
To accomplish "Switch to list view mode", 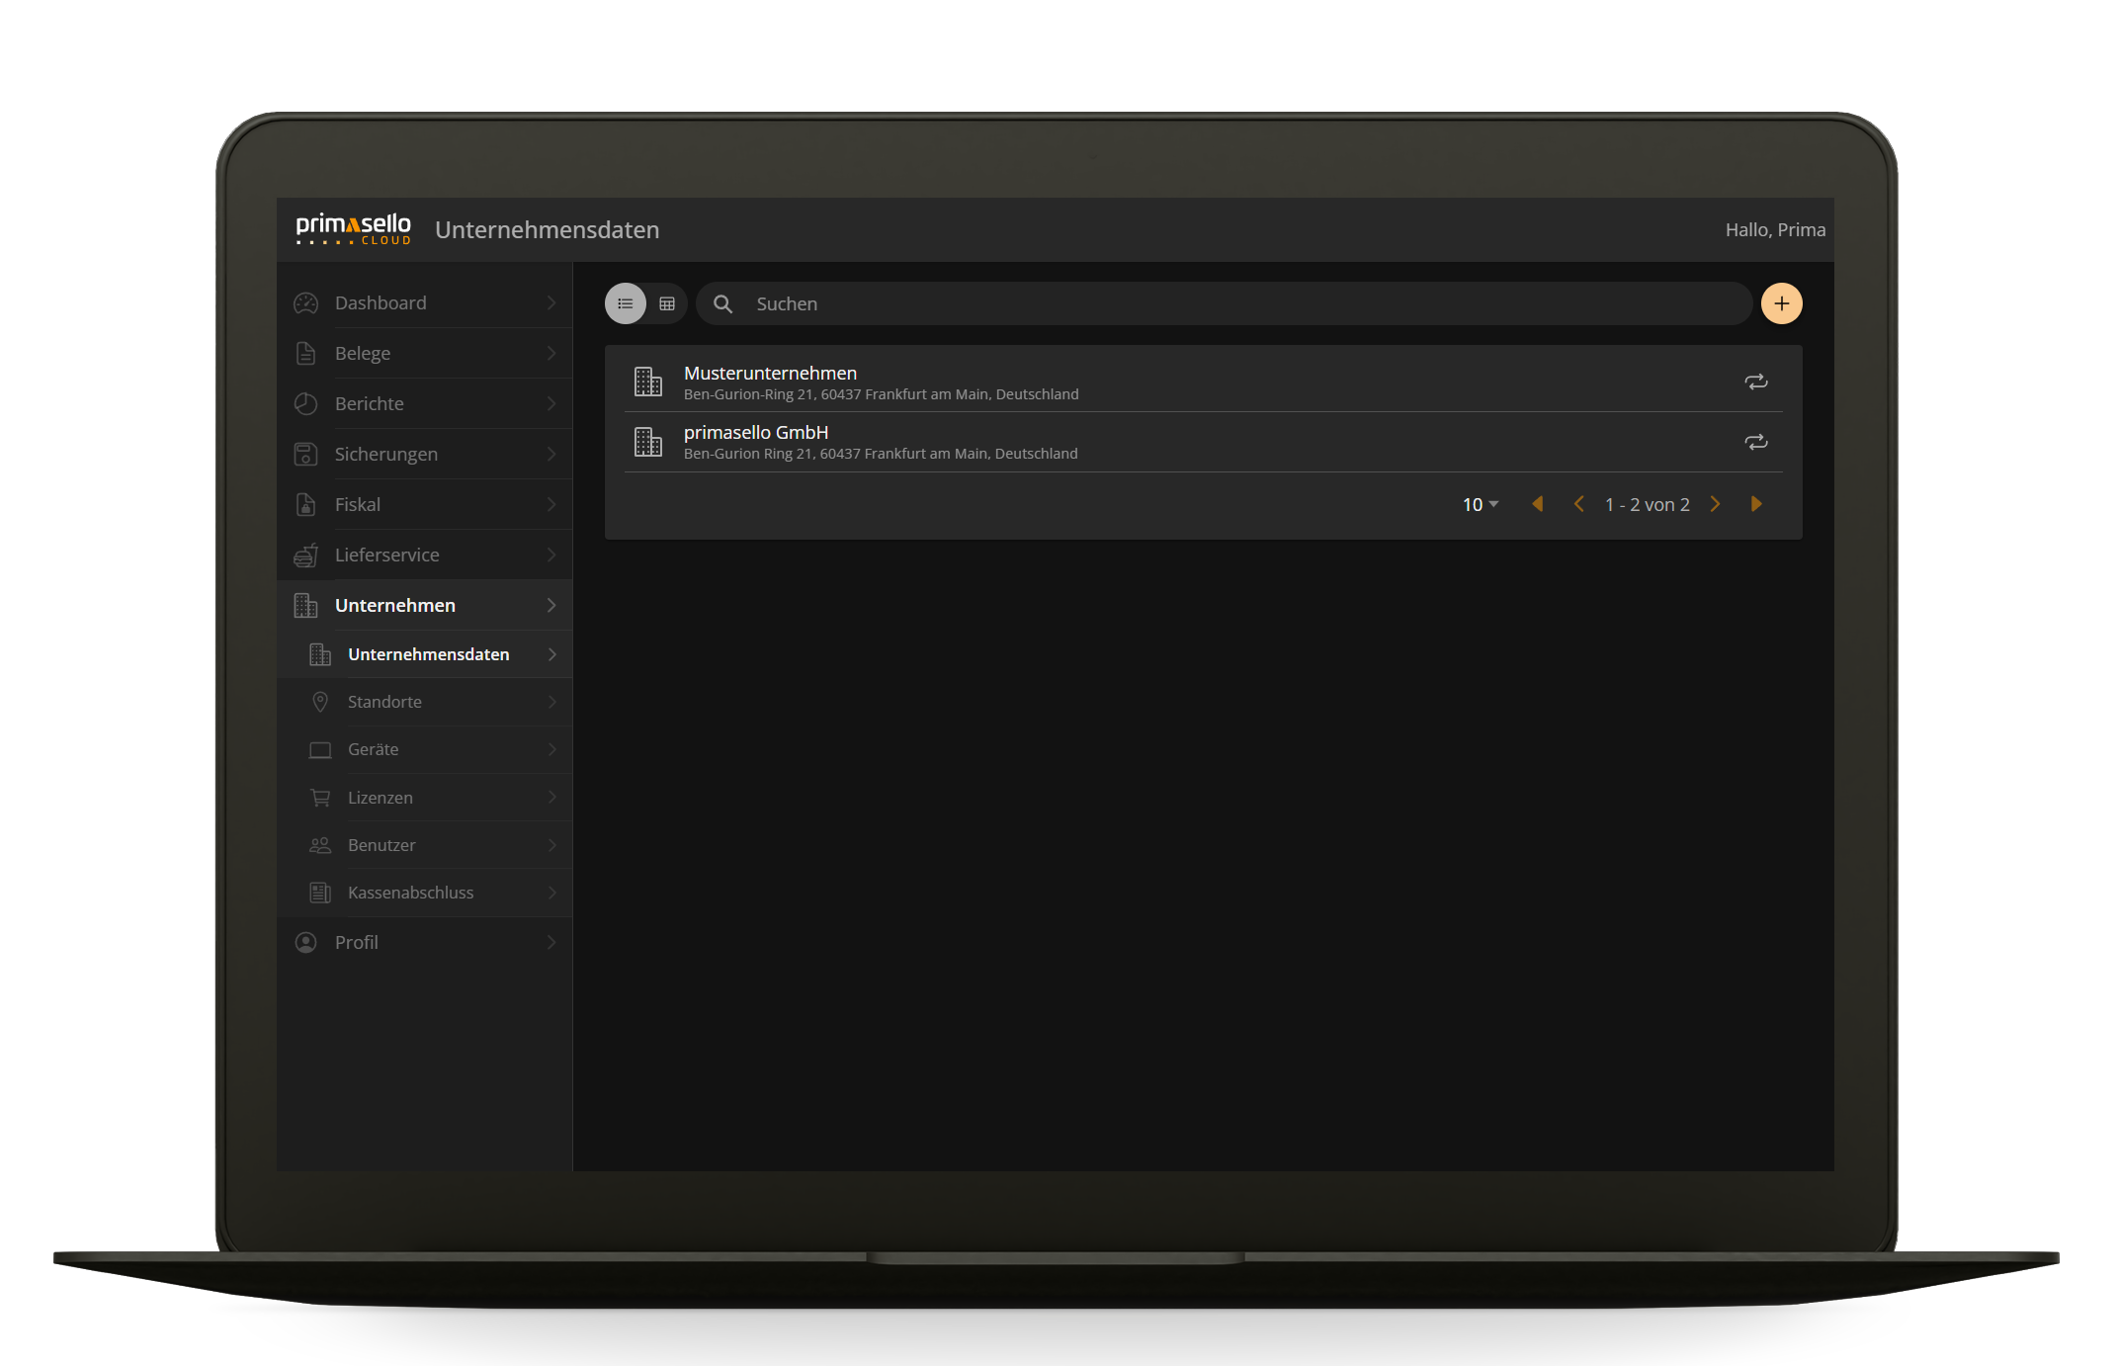I will (625, 303).
